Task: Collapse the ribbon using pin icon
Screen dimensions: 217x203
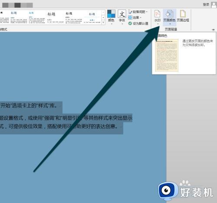Action: 213,29
